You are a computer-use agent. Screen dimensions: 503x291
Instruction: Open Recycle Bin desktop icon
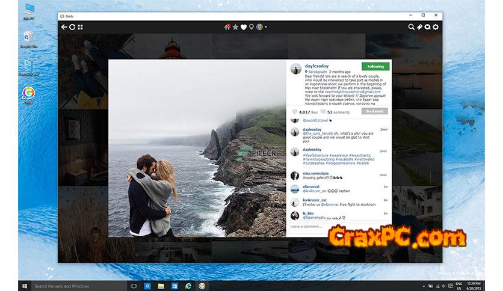tap(28, 40)
